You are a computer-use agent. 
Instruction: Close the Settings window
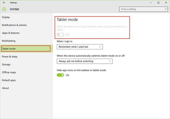pyautogui.click(x=166, y=2)
